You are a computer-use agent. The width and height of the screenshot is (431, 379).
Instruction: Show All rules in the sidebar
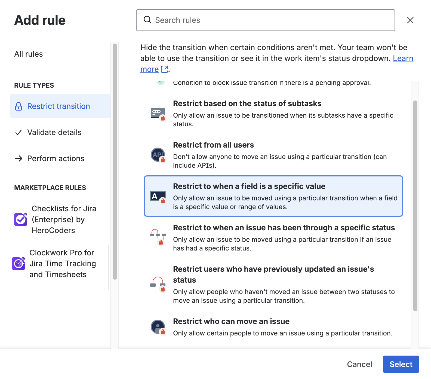click(29, 54)
